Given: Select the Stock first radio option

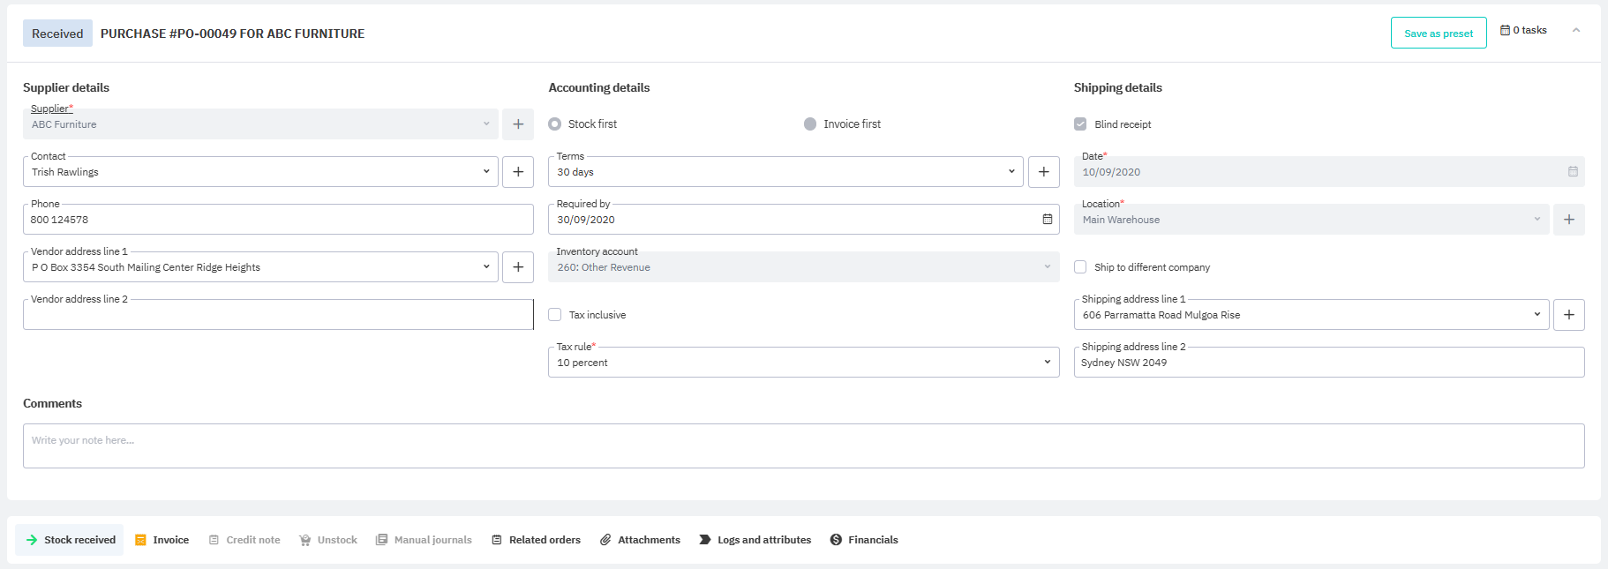Looking at the screenshot, I should [555, 124].
